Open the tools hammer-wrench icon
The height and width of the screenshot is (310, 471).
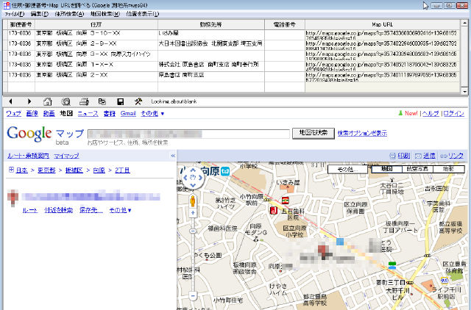(x=138, y=101)
